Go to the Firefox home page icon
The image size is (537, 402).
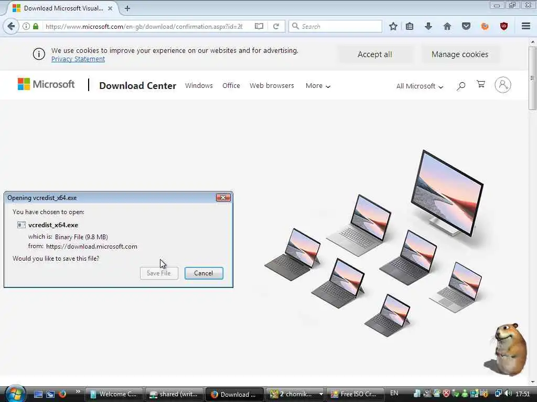point(447,26)
